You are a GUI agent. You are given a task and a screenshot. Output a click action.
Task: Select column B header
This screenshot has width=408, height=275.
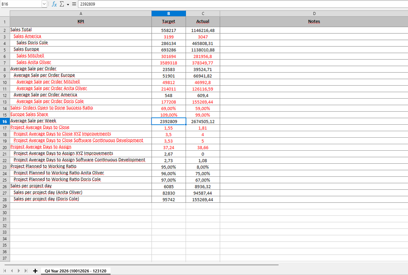pyautogui.click(x=169, y=13)
